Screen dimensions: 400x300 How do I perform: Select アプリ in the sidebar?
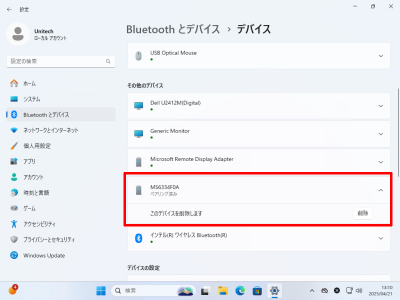(x=60, y=161)
